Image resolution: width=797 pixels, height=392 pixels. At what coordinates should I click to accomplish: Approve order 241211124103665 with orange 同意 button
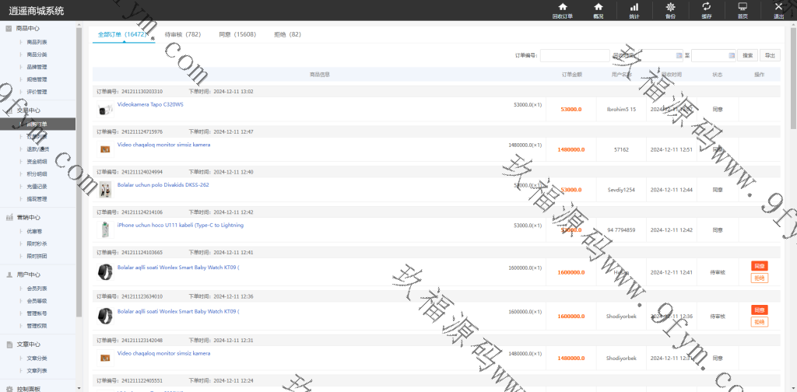coord(759,266)
